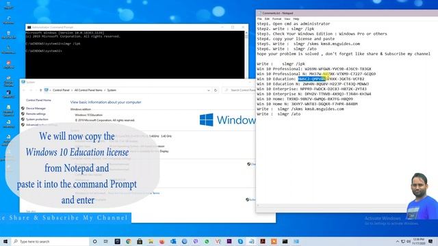Viewport: 438px width, 246px height.
Task: Open Notepad Format menu
Action: point(276,19)
